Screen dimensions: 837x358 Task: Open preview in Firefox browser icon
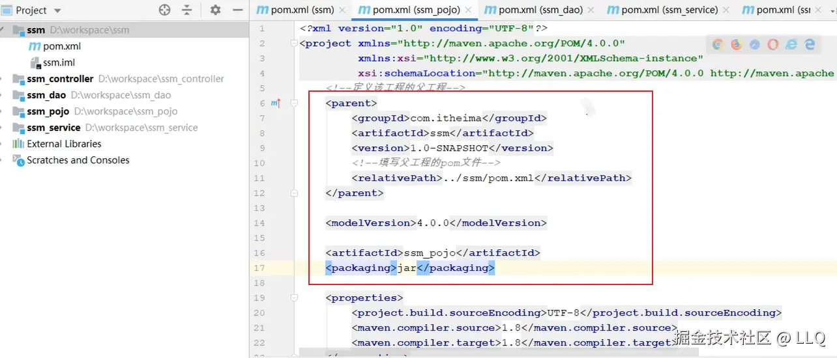point(736,44)
